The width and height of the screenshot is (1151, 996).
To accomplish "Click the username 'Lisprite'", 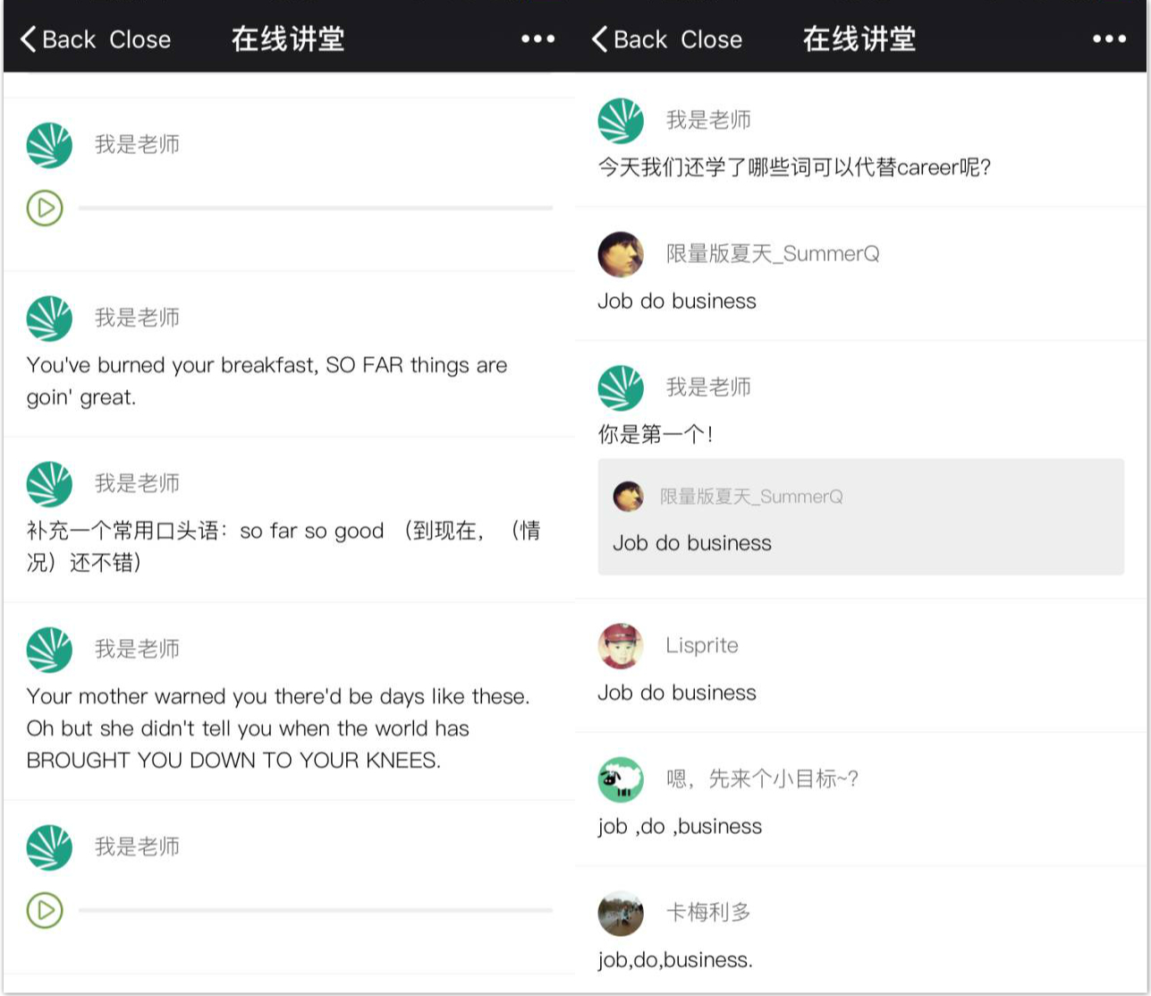I will pos(702,645).
